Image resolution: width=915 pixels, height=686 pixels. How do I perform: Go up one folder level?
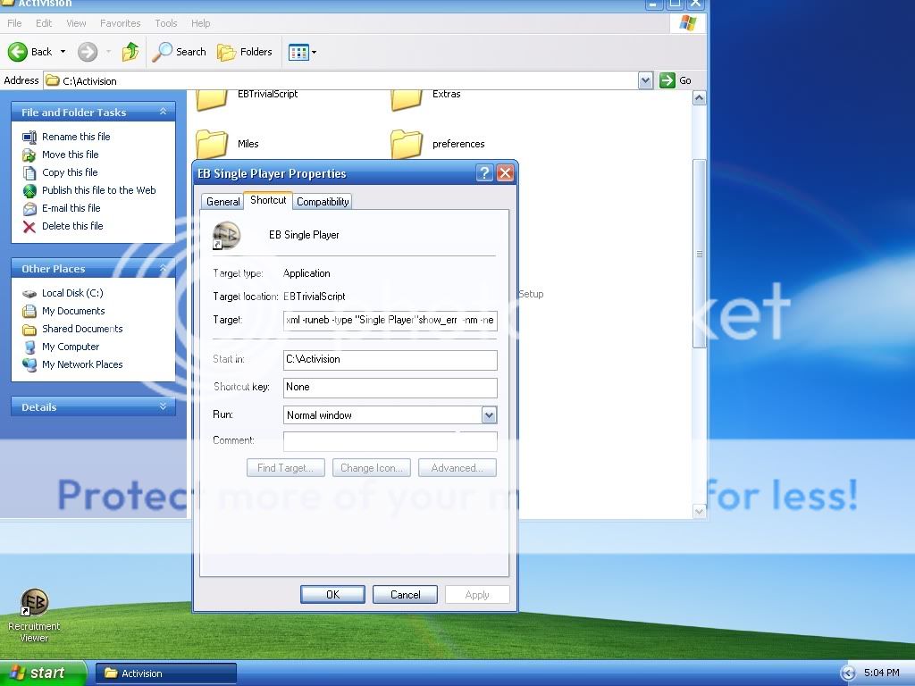click(130, 52)
